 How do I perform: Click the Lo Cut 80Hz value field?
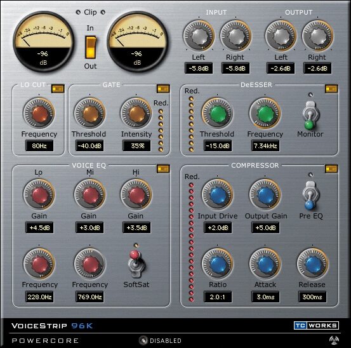pos(39,146)
